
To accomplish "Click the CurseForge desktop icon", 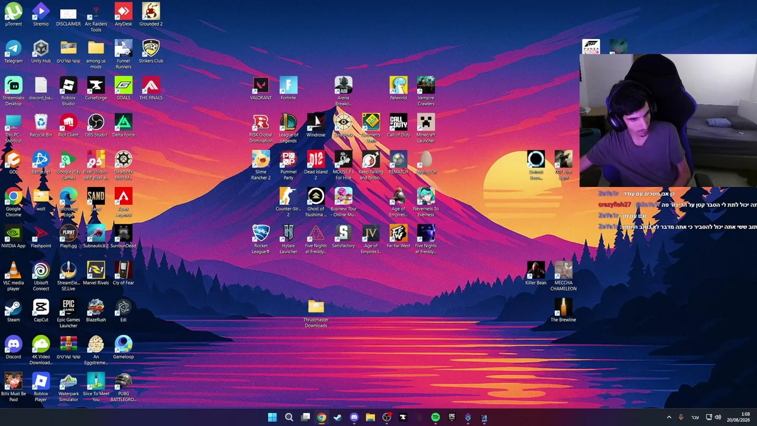I will point(96,89).
